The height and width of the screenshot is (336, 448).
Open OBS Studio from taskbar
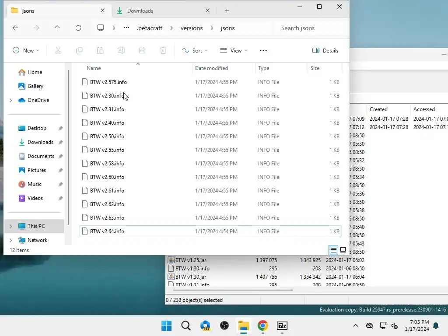point(224,325)
